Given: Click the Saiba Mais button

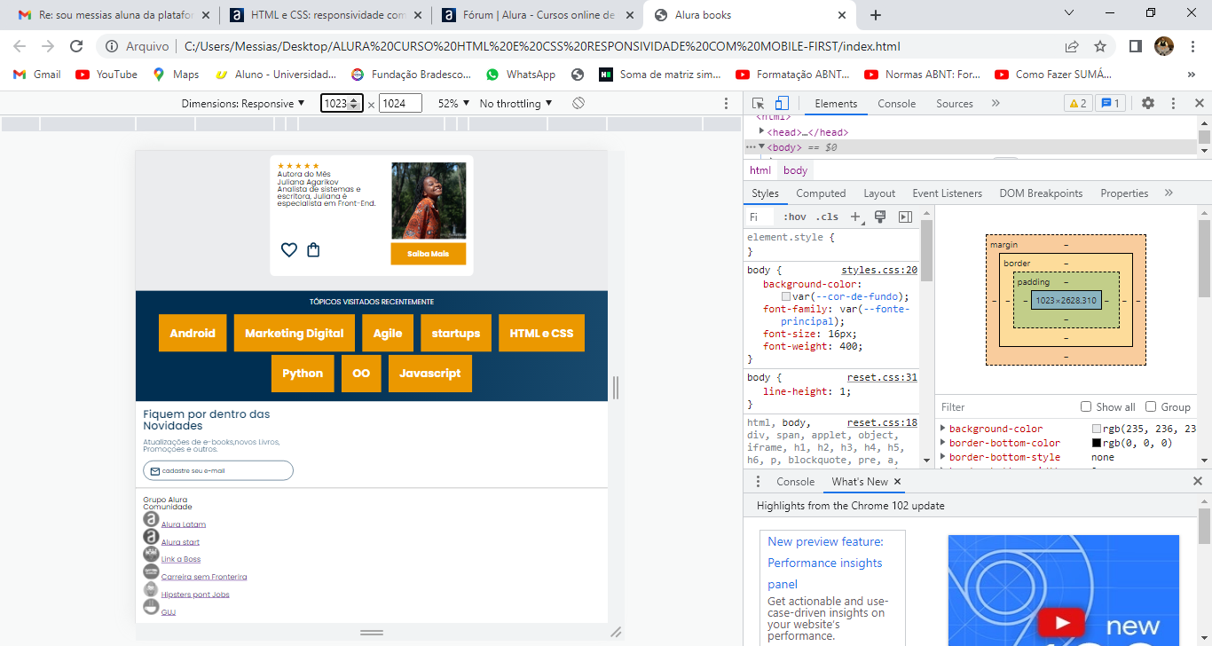Looking at the screenshot, I should pyautogui.click(x=428, y=254).
